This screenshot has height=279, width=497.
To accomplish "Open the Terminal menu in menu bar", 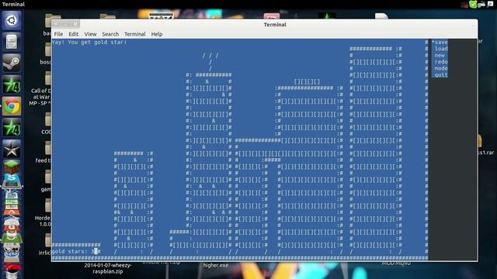I will (x=135, y=34).
